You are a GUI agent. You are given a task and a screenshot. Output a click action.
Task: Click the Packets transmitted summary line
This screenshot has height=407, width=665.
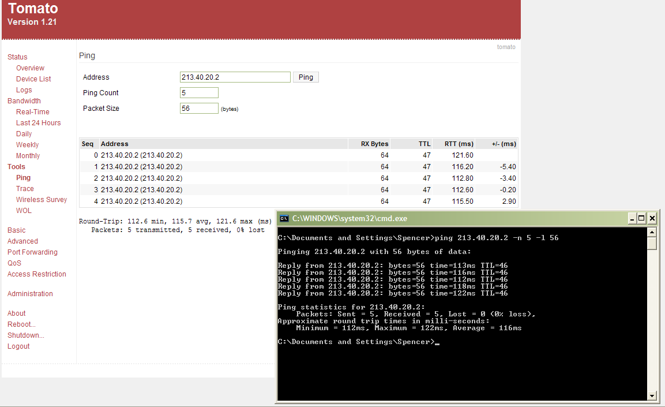tap(178, 230)
